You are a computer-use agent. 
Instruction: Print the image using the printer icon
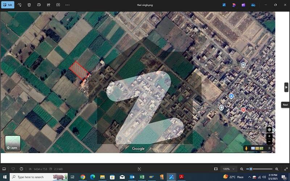[39, 5]
